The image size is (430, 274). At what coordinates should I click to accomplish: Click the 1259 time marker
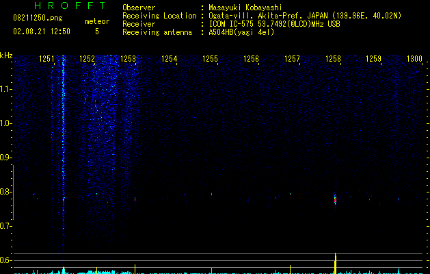click(373, 59)
